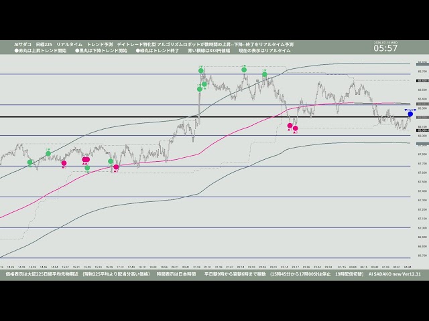Screen dimensions: 429x321
Task: Click the green marker just below the double pink marker
Action: (87, 168)
